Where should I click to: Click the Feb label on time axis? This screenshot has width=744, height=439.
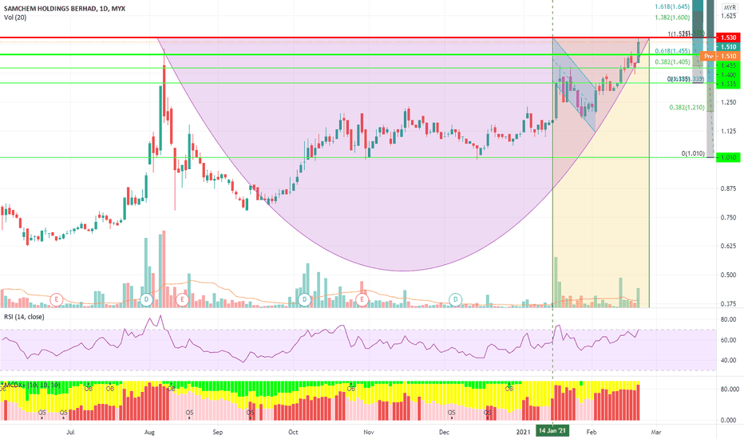point(592,433)
